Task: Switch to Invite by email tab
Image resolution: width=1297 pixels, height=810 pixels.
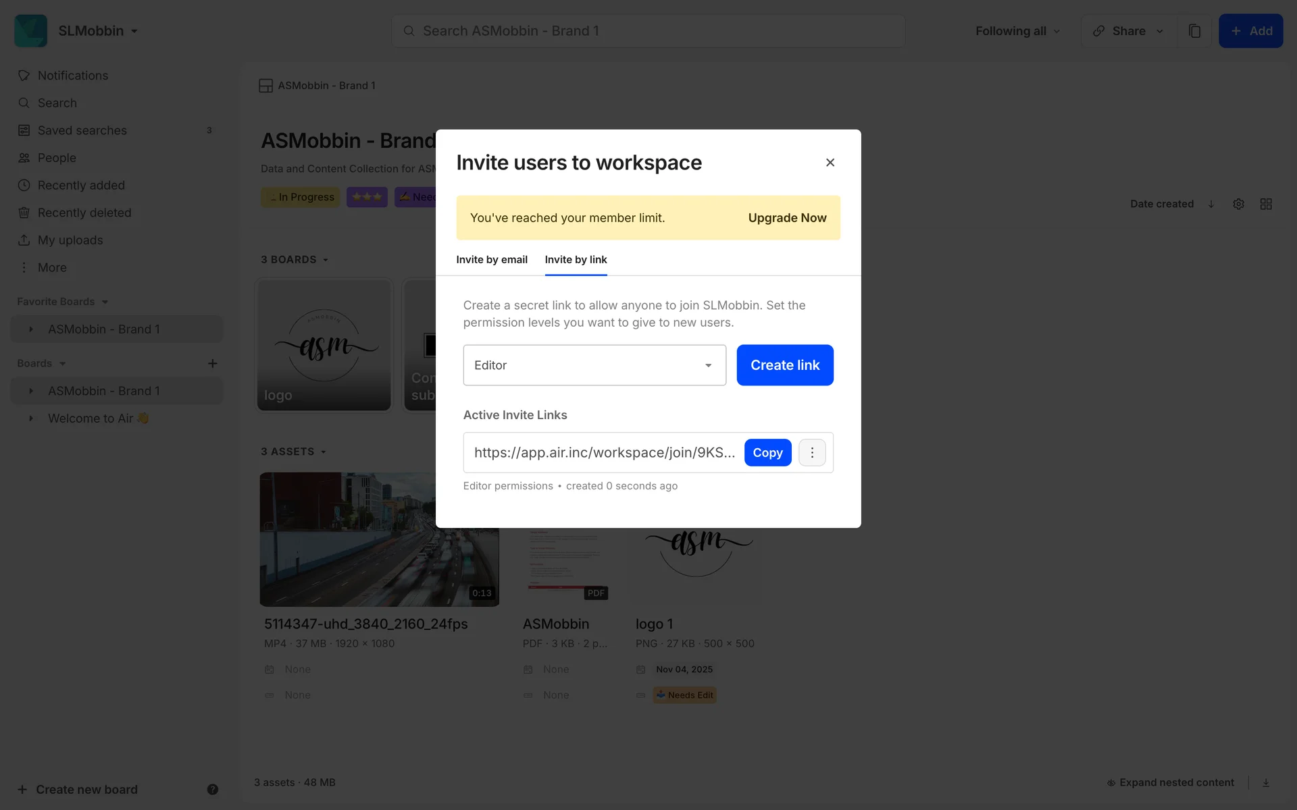Action: [x=491, y=260]
